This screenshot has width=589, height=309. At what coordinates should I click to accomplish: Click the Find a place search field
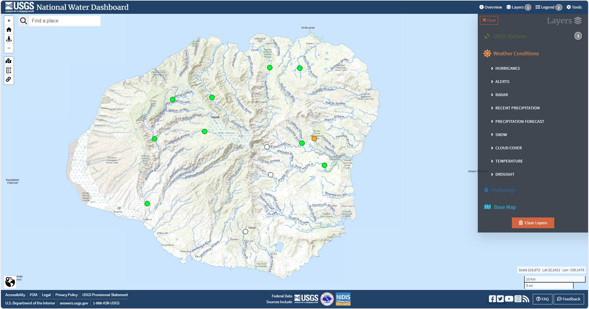[x=65, y=21]
